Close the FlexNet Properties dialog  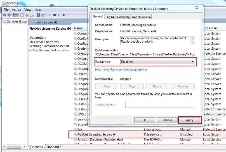196,8
